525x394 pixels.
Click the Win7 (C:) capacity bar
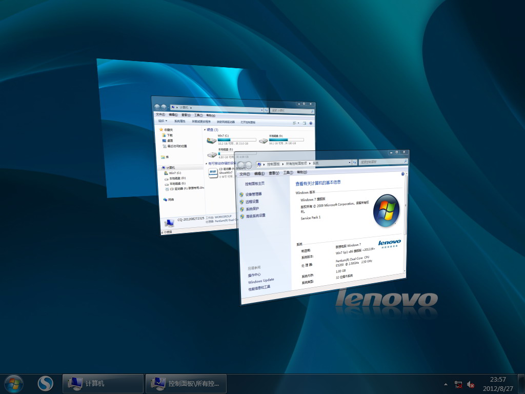(237, 140)
